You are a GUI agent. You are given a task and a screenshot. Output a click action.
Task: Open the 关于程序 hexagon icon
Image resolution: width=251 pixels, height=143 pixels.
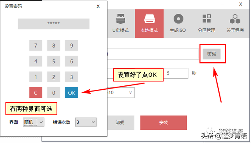(x=235, y=19)
